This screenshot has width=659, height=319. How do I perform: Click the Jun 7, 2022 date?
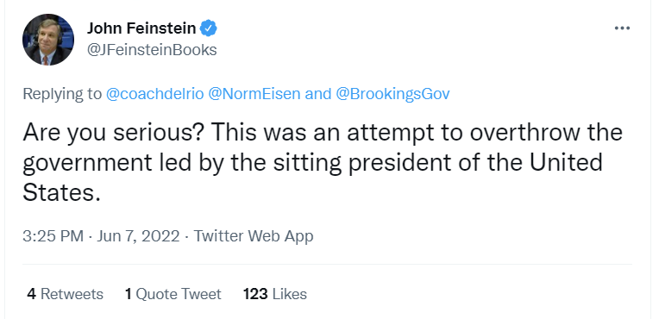pos(138,236)
